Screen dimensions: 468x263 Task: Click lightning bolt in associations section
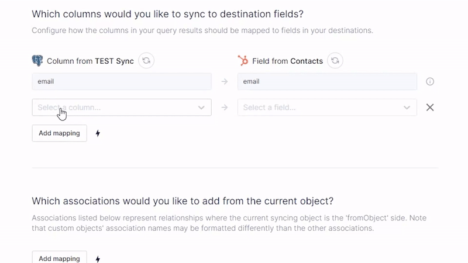click(98, 259)
